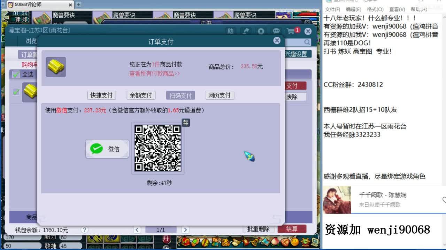446x250 pixels.
Task: Click the Notepad line 西栅群雄2队招15+10队友
Action: (360, 110)
